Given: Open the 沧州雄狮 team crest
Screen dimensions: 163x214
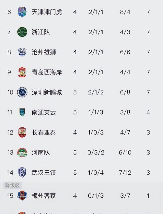Looking at the screenshot, I should tap(22, 52).
